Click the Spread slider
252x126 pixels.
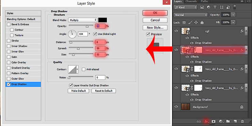click(81, 48)
